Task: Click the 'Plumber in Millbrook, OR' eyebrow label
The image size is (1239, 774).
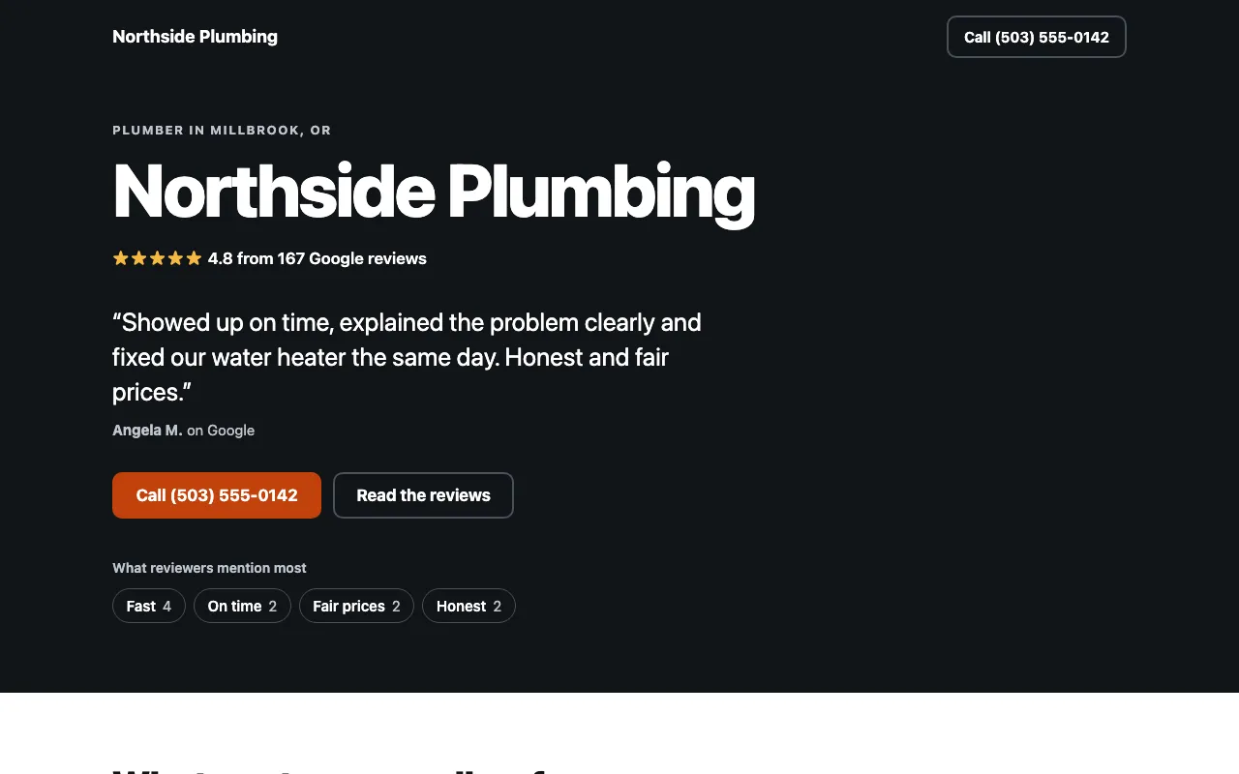Action: [x=222, y=131]
